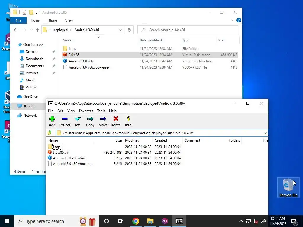This screenshot has height=227, width=303.
Task: Open Documents in Explorer sidebar
Action: (x=35, y=66)
